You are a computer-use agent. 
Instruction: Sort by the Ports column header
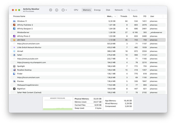(135, 16)
